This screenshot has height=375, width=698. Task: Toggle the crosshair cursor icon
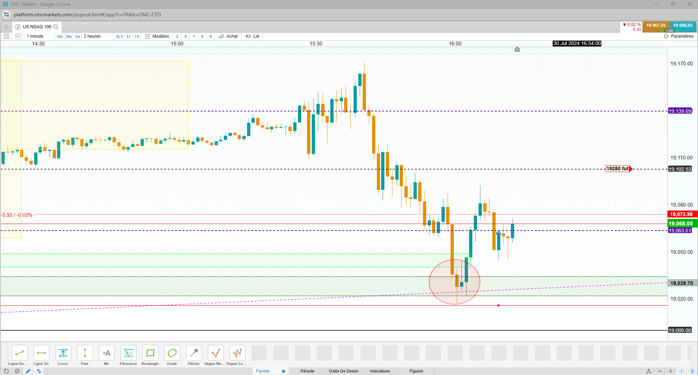click(681, 371)
